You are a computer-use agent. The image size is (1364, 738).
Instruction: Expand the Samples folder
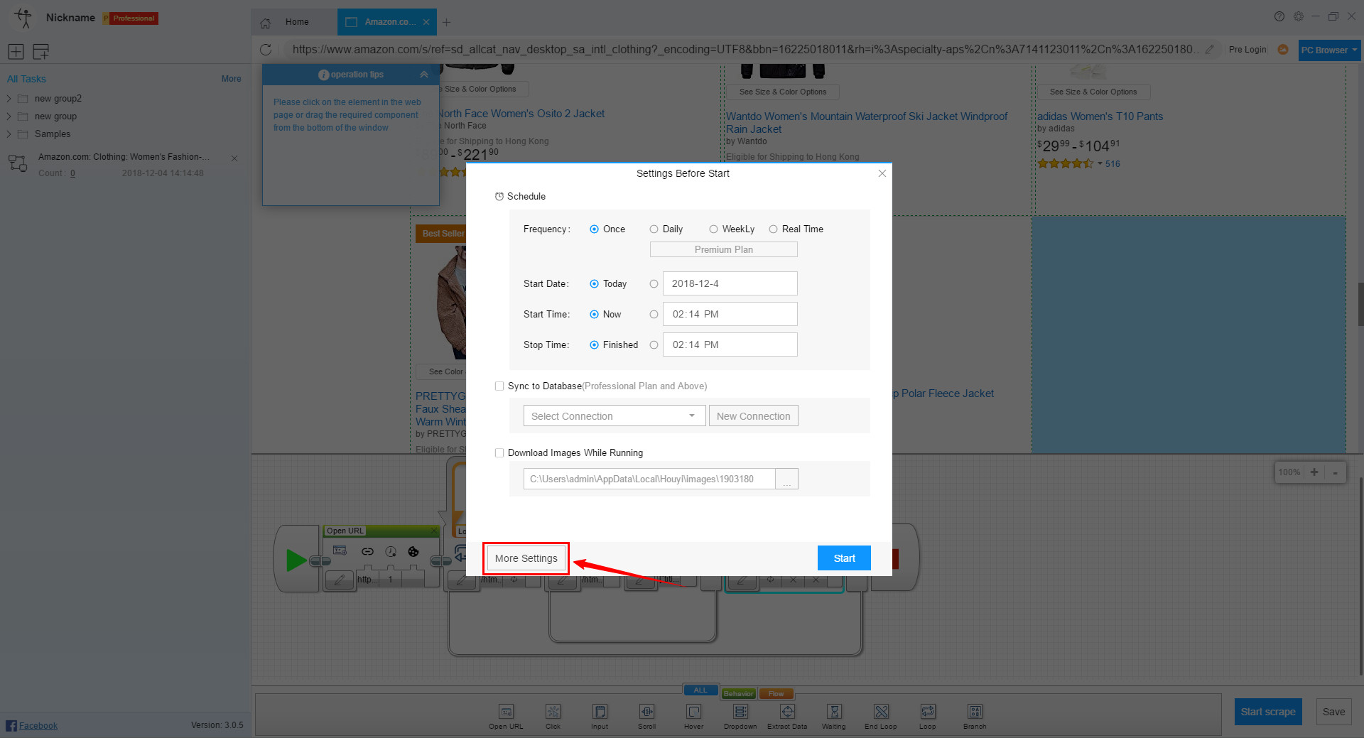9,134
